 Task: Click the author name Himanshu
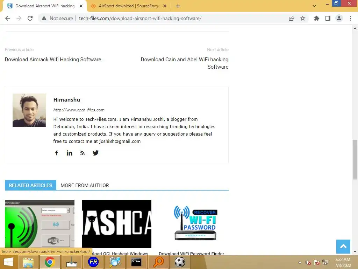coord(67,100)
